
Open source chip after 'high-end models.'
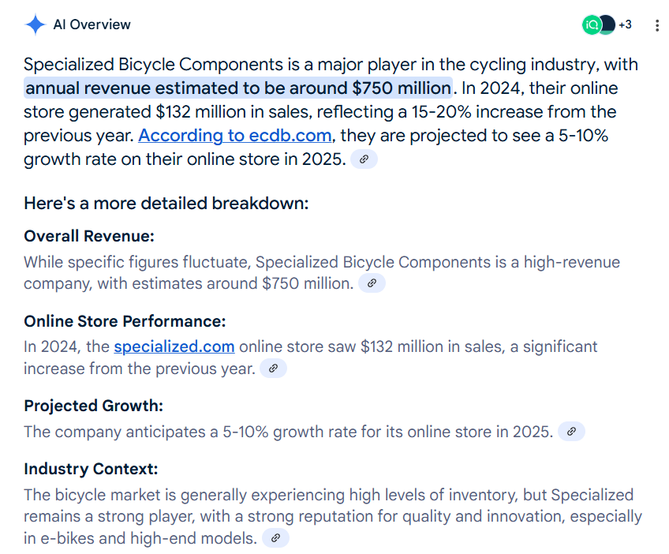click(275, 537)
